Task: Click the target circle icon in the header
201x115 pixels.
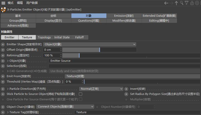Action: point(197,3)
